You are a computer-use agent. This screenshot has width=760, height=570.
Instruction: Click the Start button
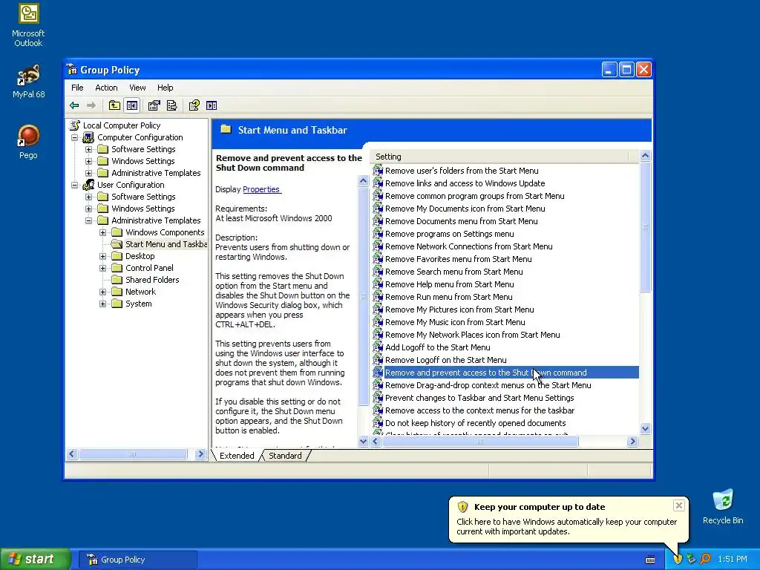click(x=36, y=559)
